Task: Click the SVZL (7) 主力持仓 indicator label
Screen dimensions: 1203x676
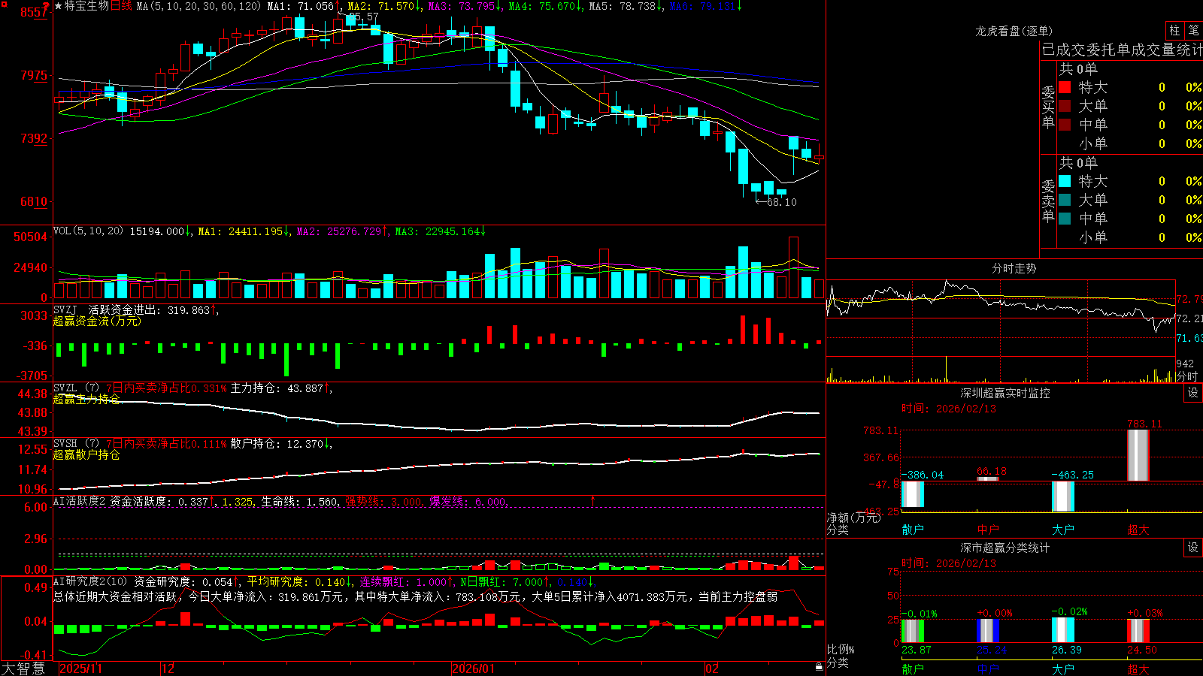Action: [75, 388]
